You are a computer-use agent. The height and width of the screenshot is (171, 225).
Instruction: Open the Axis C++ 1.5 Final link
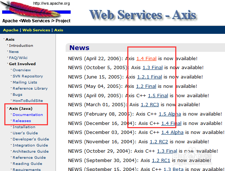coord(158,96)
